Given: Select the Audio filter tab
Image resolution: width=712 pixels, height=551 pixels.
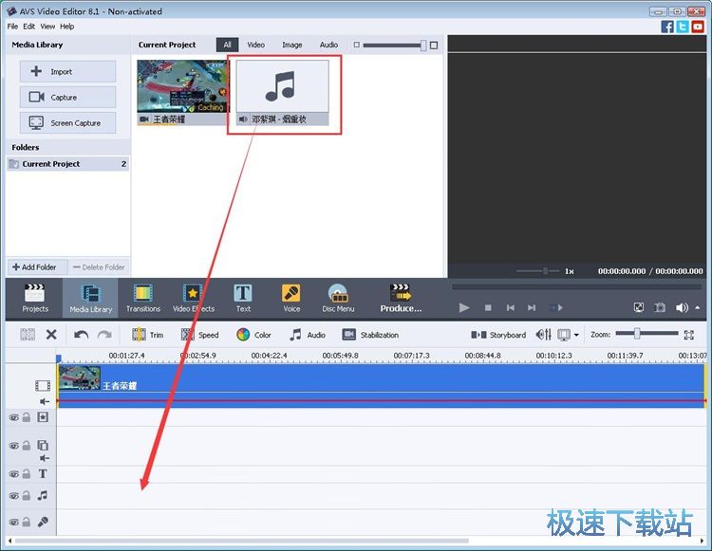Looking at the screenshot, I should 328,45.
